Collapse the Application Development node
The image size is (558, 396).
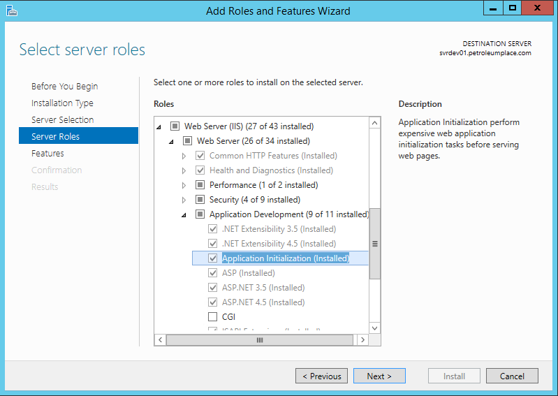click(x=184, y=215)
